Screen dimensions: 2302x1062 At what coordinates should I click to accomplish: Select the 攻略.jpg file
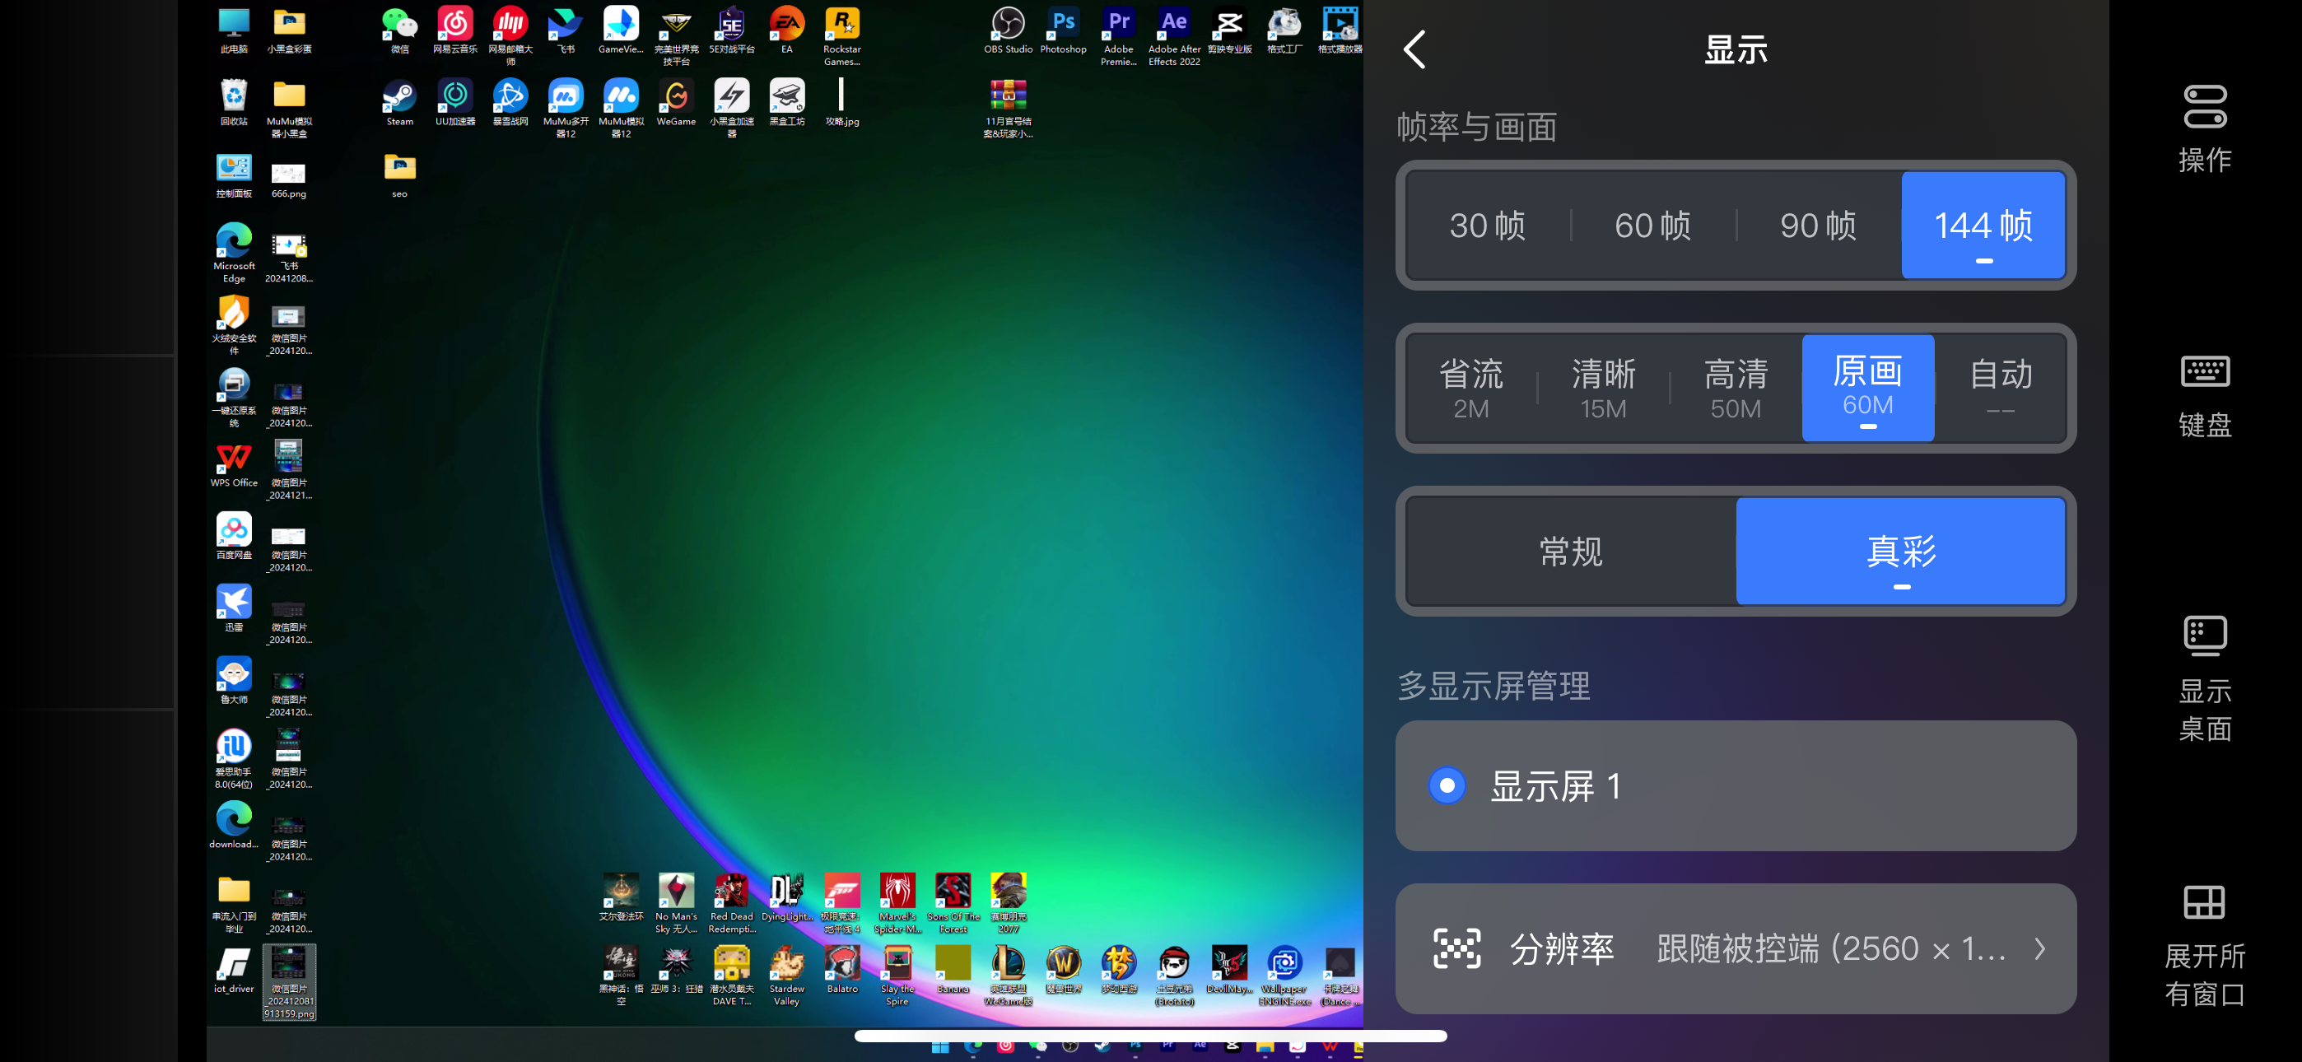pyautogui.click(x=841, y=102)
